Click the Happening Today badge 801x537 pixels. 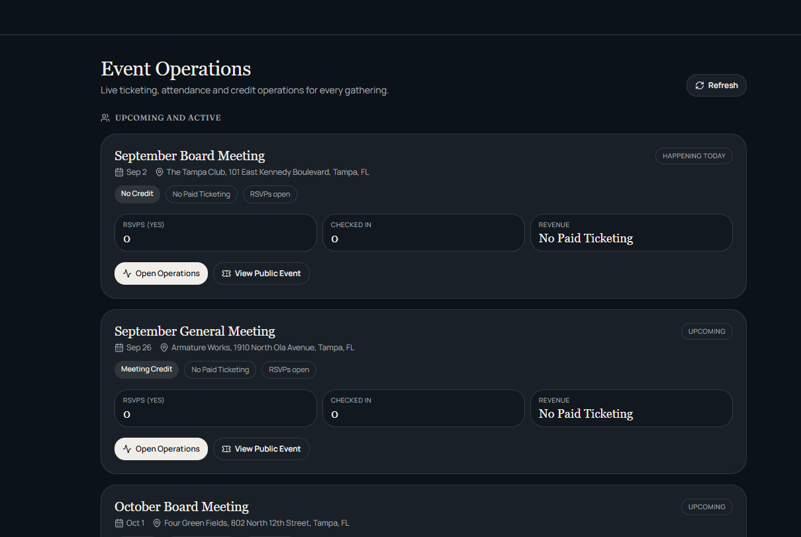point(694,156)
